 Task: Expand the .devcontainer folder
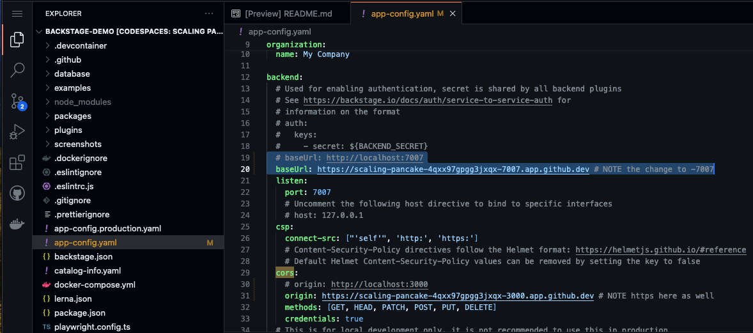pyautogui.click(x=128, y=46)
